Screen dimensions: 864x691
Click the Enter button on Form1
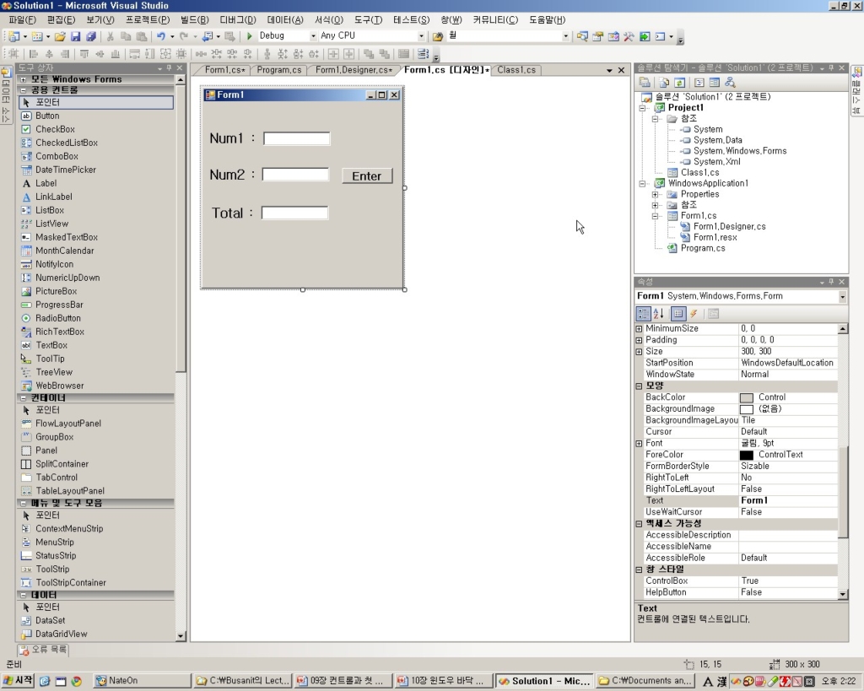click(367, 175)
